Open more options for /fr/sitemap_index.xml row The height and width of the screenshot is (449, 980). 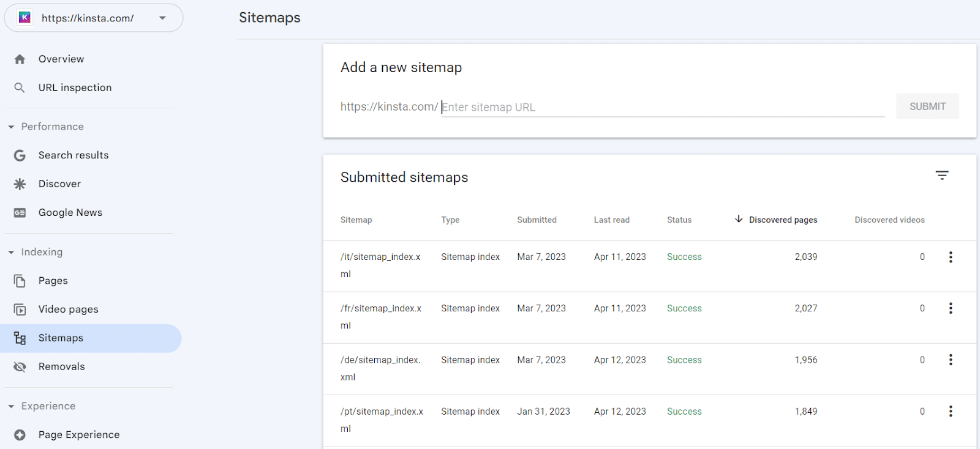pos(951,308)
